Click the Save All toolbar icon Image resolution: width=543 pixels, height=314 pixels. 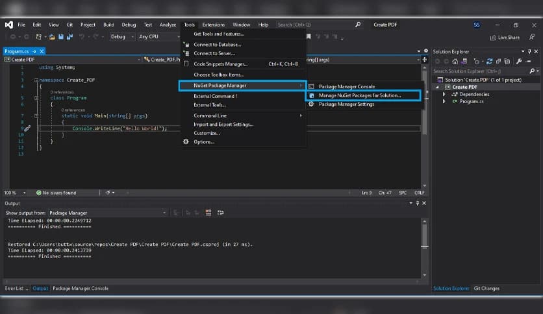[69, 37]
